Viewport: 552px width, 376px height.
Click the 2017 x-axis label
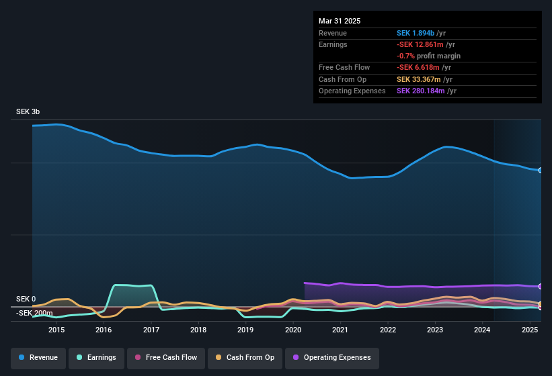point(151,330)
